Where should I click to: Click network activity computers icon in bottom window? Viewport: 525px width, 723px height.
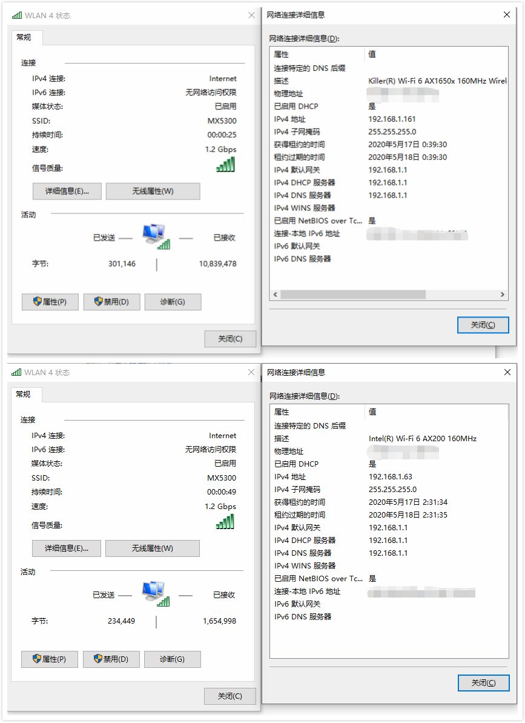tap(156, 594)
